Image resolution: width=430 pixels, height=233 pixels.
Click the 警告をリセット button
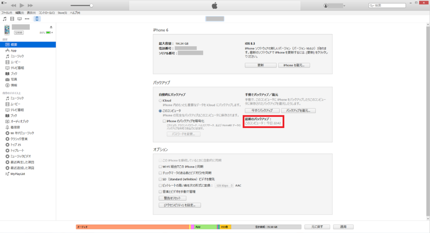point(173,198)
